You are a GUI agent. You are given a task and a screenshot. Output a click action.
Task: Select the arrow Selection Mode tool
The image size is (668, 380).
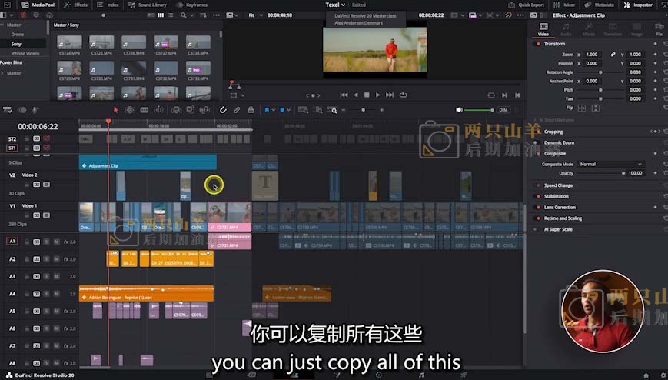point(116,110)
